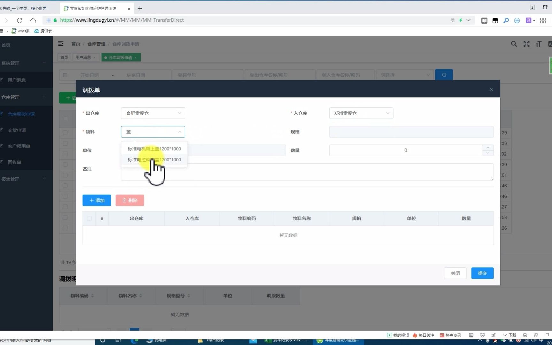The height and width of the screenshot is (345, 552).
Task: Close the 零度智能化供应链管理系统 browser tab
Action: pyautogui.click(x=129, y=9)
